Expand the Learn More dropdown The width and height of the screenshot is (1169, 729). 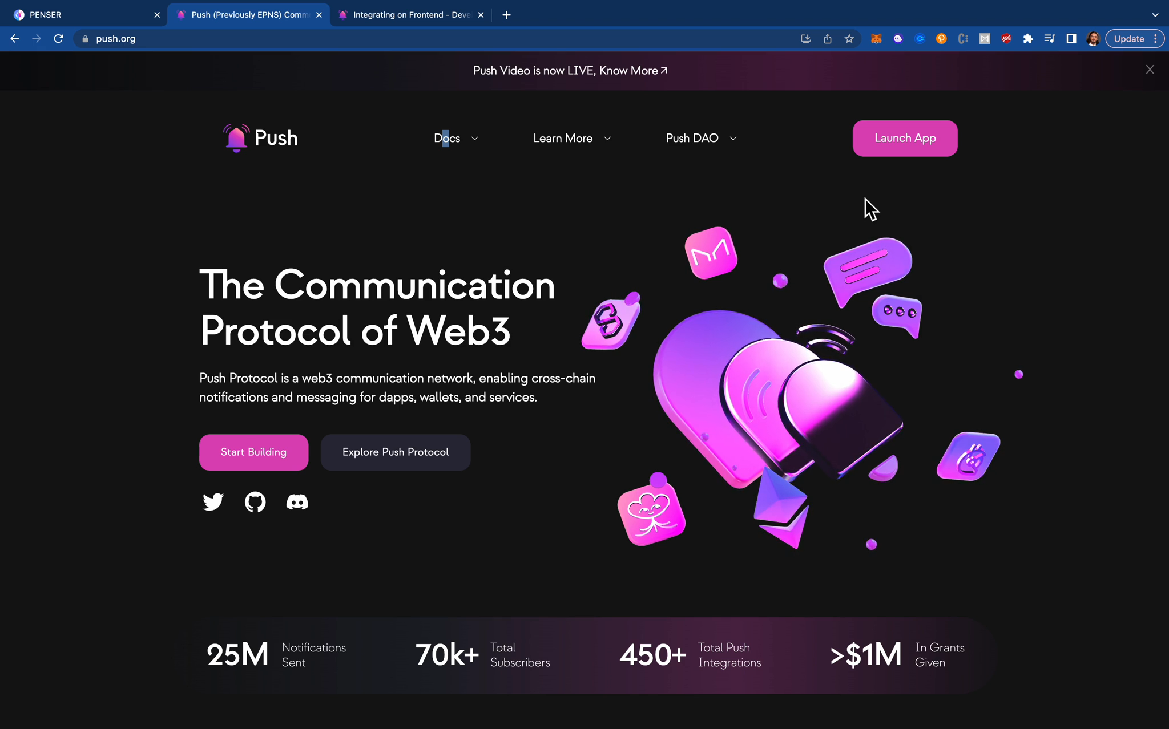point(572,138)
